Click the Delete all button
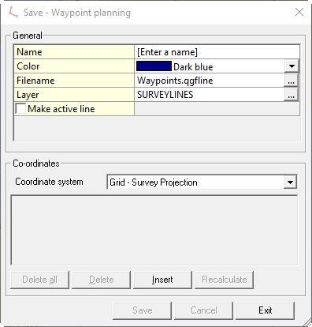 point(39,280)
